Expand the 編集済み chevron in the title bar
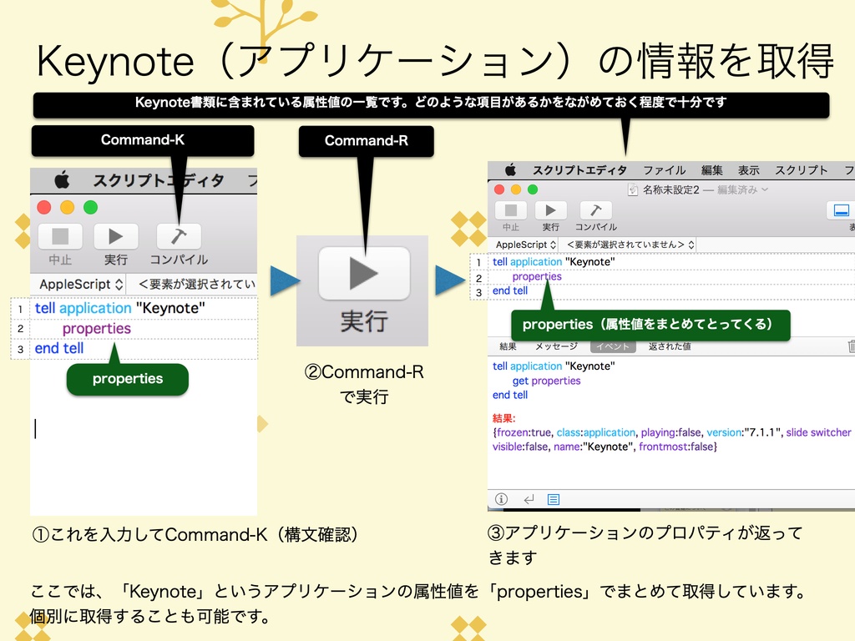Image resolution: width=855 pixels, height=641 pixels. [x=765, y=189]
